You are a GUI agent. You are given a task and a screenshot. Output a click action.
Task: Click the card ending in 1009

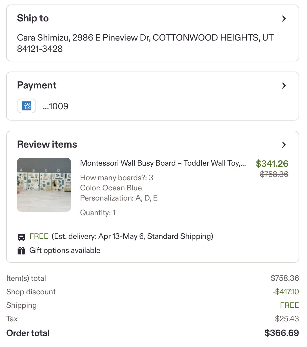click(56, 106)
